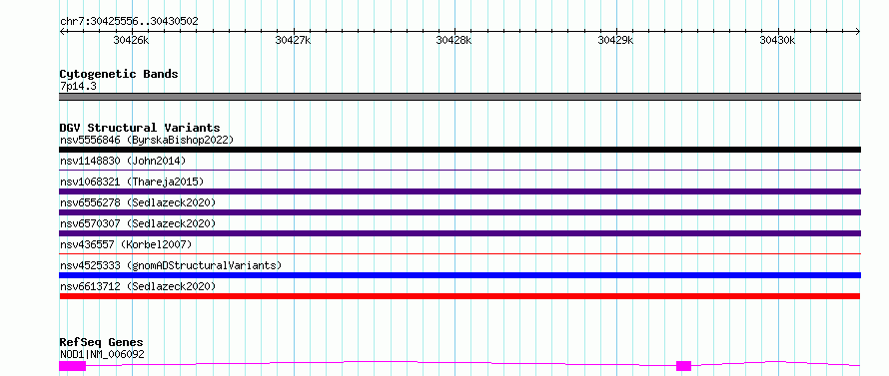Click the RefSeq Genes track title

click(102, 343)
